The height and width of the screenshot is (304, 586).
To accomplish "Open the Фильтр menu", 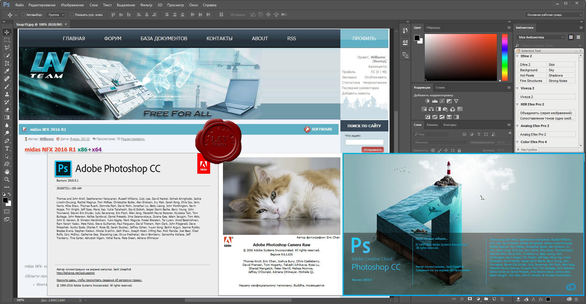I will tap(146, 5).
